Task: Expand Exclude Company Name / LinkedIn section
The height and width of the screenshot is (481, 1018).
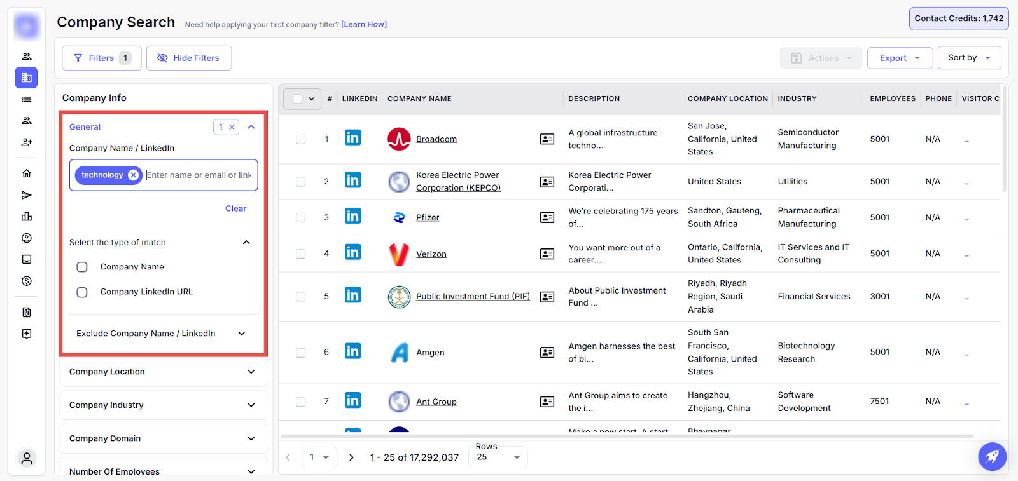Action: tap(162, 334)
